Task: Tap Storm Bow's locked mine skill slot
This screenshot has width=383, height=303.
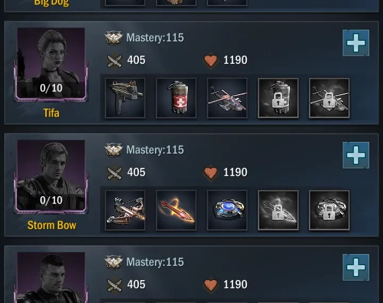Action: (x=329, y=210)
